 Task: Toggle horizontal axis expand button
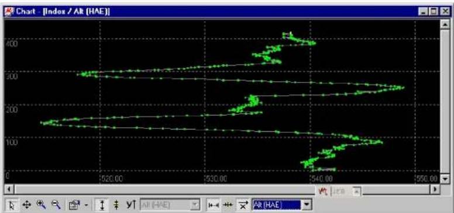click(x=214, y=205)
